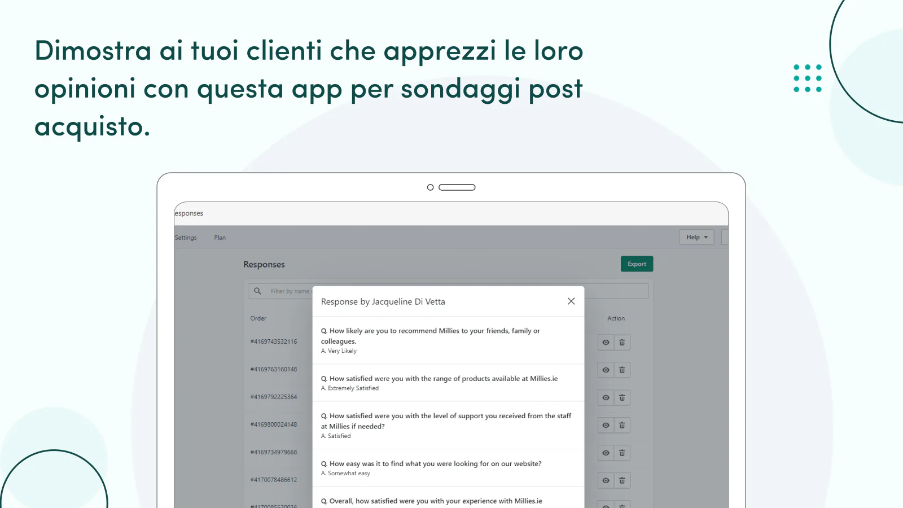Delete response for order #4169800024148
Image resolution: width=903 pixels, height=508 pixels.
[622, 426]
